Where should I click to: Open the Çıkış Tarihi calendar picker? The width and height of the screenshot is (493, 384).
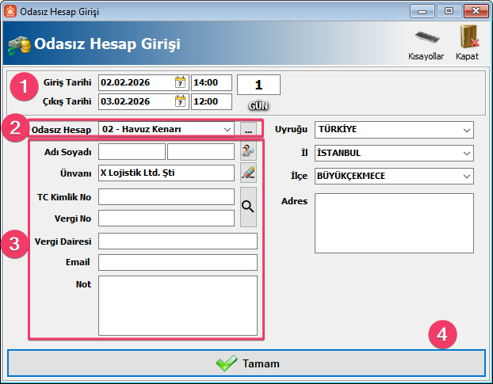pos(180,101)
